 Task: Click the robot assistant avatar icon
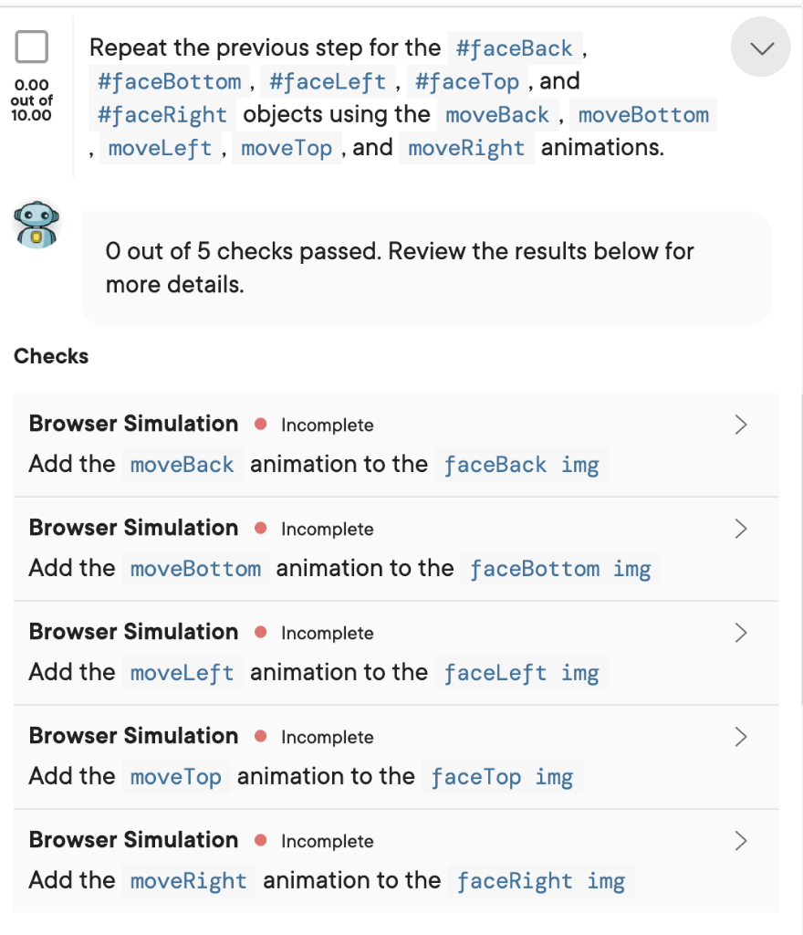tap(38, 224)
